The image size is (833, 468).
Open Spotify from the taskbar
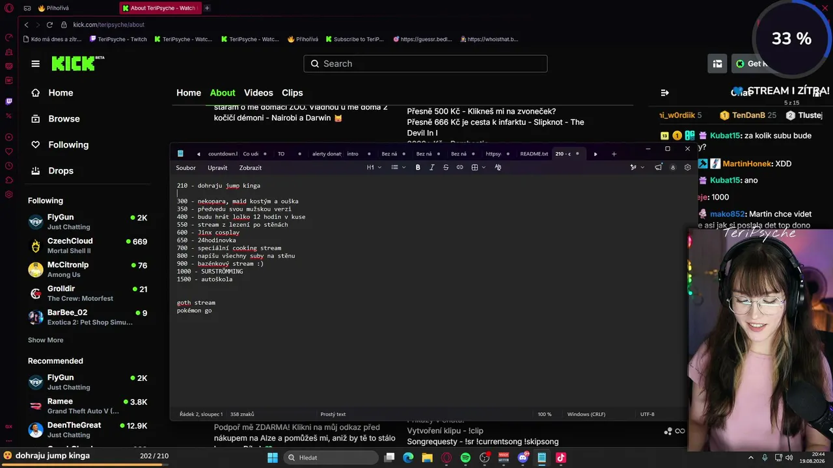point(465,458)
